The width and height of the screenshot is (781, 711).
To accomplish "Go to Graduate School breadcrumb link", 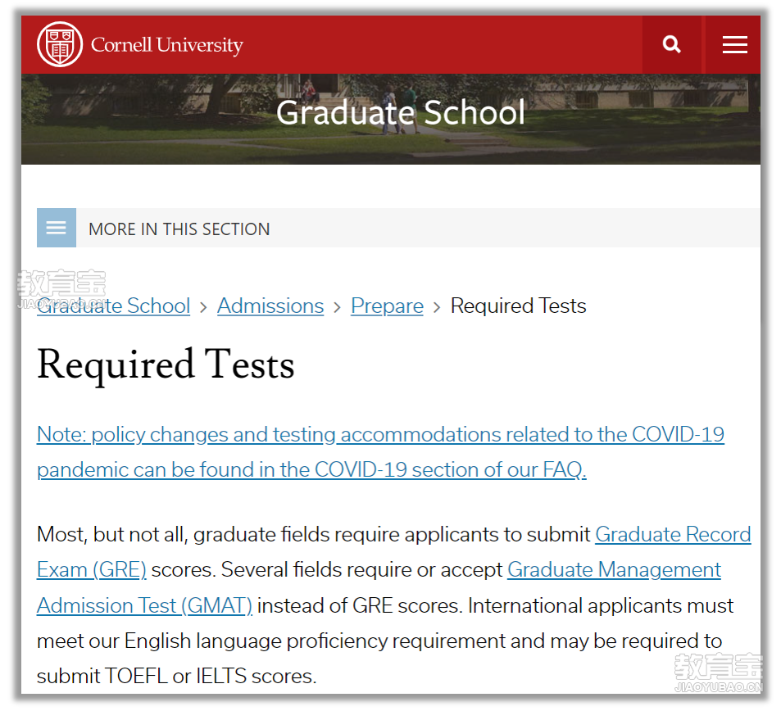I will 114,306.
